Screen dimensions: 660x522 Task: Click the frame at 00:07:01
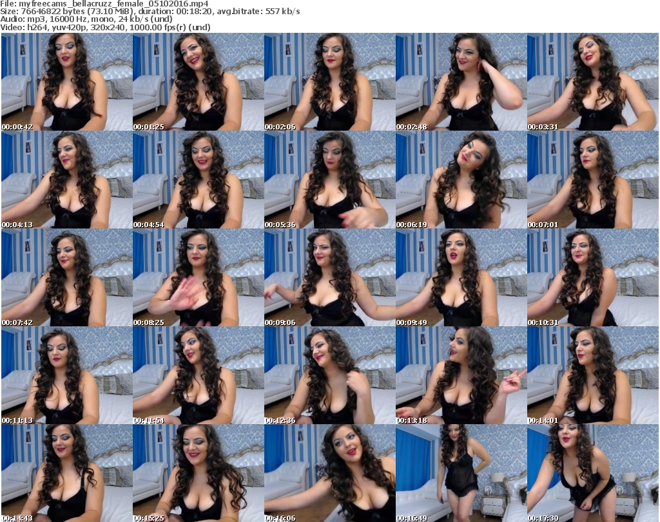(x=592, y=180)
